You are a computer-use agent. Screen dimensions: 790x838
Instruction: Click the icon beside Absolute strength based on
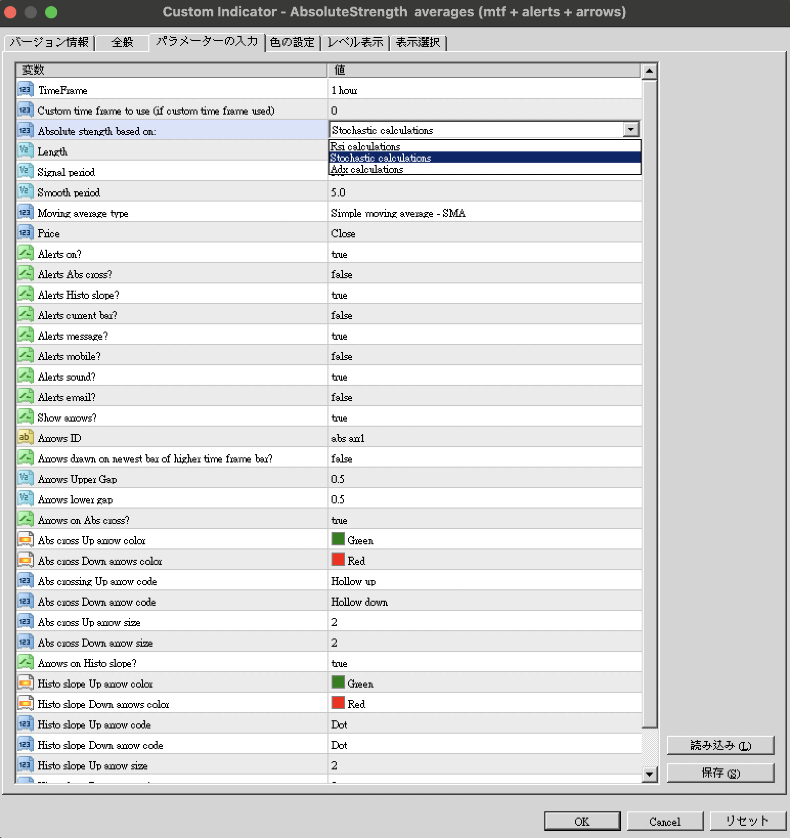coord(25,130)
